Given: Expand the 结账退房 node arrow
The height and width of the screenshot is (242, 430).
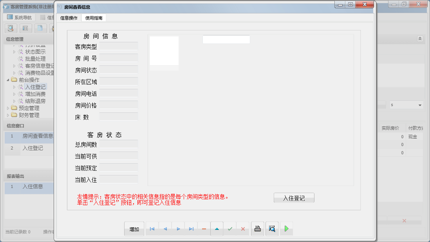Looking at the screenshot, I should point(14,101).
